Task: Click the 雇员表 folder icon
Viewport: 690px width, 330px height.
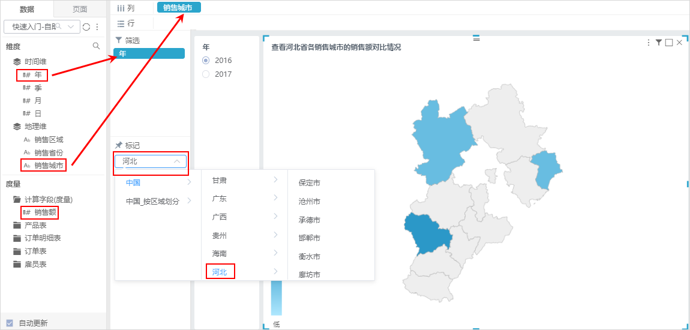Action: click(17, 265)
